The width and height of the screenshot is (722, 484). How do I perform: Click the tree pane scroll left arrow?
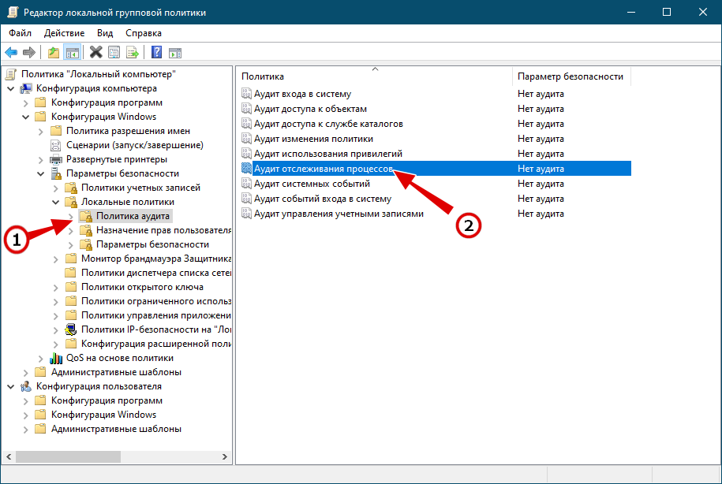[x=9, y=457]
